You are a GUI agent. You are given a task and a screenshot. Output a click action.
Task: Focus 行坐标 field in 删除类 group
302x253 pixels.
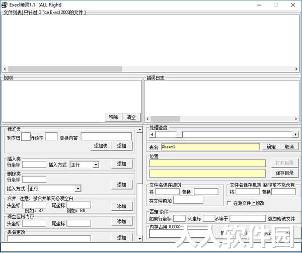tap(34, 179)
